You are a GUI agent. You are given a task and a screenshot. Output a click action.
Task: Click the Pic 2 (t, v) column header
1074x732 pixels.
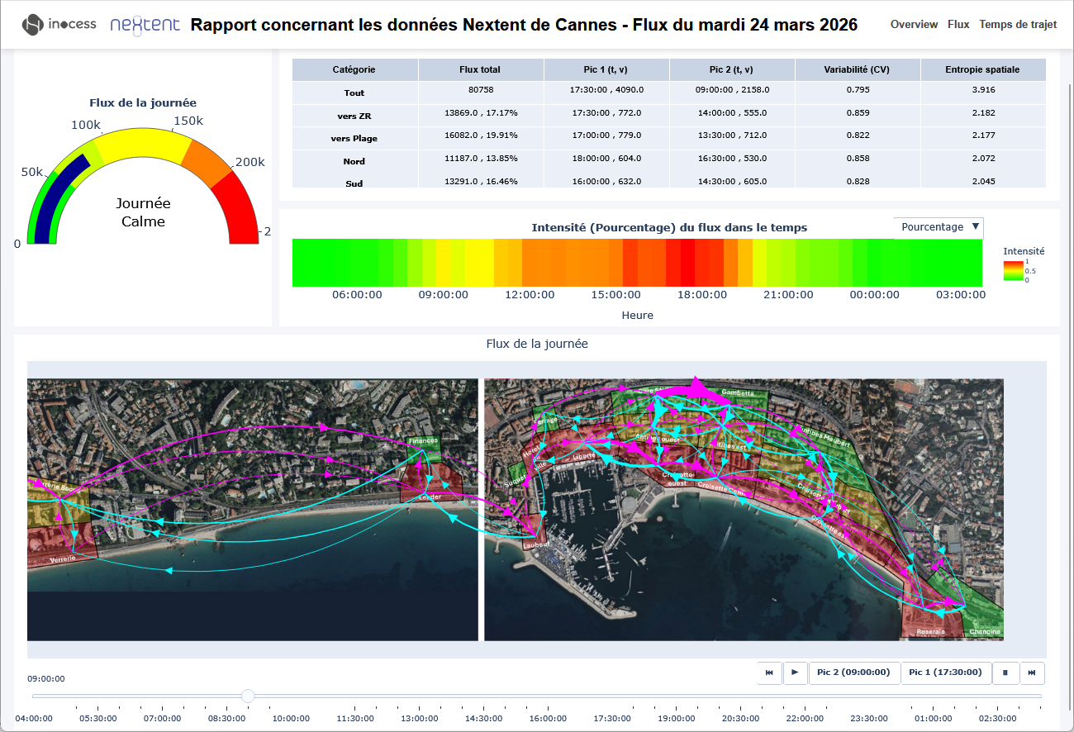click(x=732, y=69)
